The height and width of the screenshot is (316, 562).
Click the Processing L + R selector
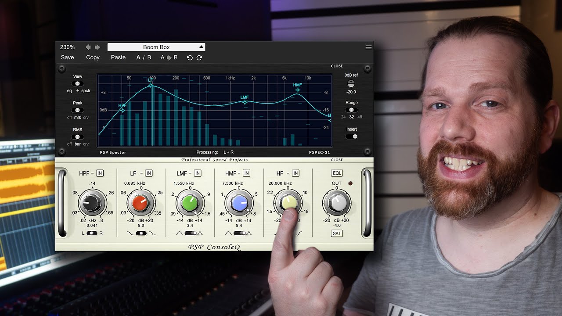[x=228, y=152]
